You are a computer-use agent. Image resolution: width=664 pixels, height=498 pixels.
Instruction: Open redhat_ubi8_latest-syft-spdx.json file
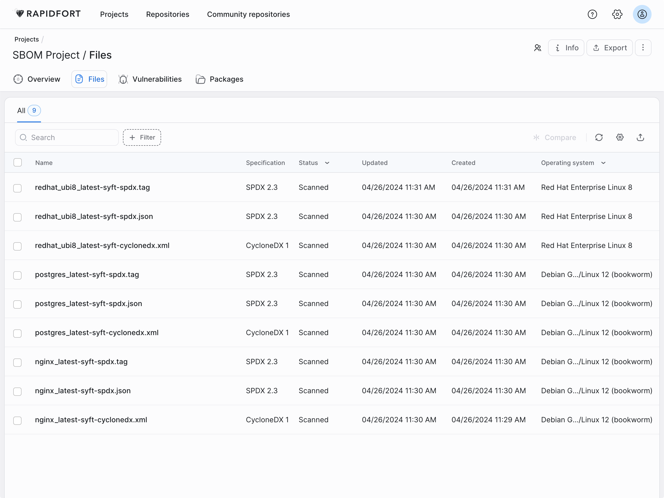(x=94, y=216)
